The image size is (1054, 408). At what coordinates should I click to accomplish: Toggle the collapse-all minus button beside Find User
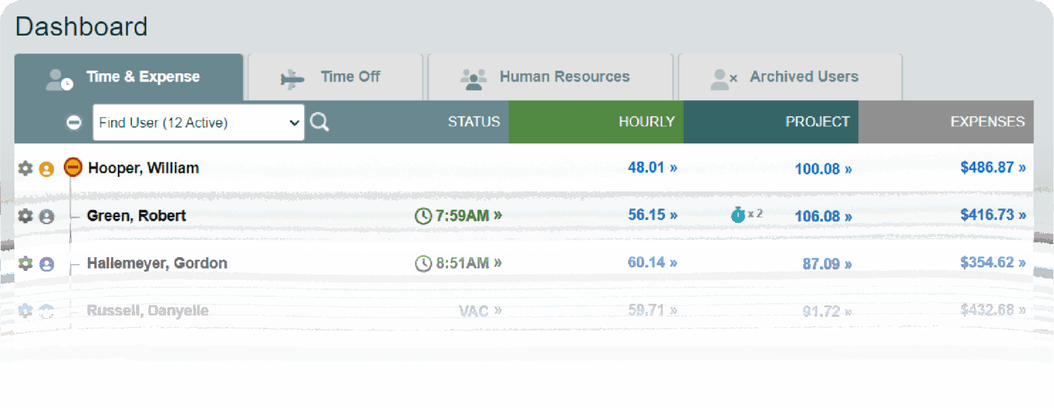click(x=73, y=121)
